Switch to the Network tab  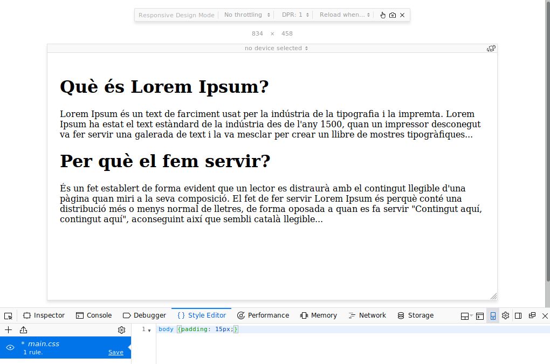click(x=367, y=315)
